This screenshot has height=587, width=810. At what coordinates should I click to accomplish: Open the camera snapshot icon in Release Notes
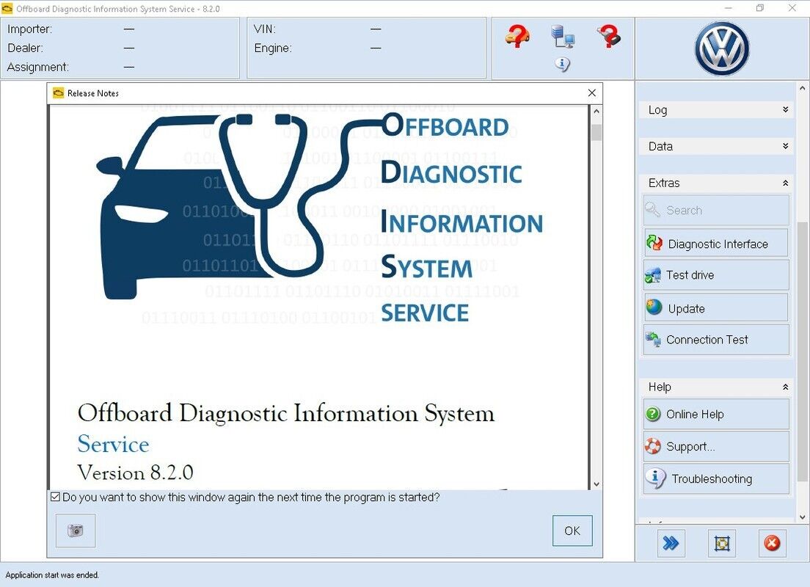coord(75,531)
